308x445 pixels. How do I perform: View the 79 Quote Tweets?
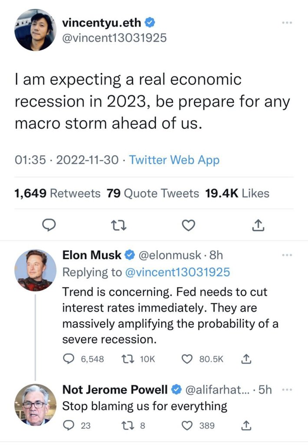point(153,193)
